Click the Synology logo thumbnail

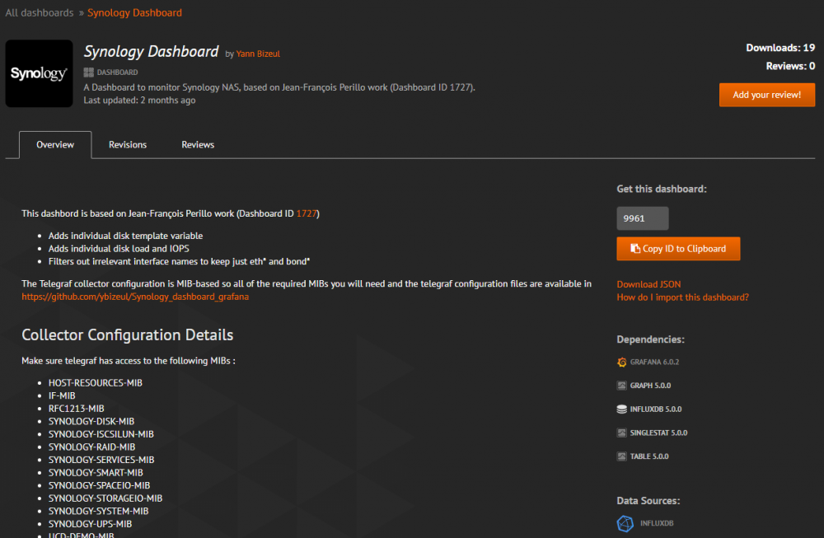point(39,73)
